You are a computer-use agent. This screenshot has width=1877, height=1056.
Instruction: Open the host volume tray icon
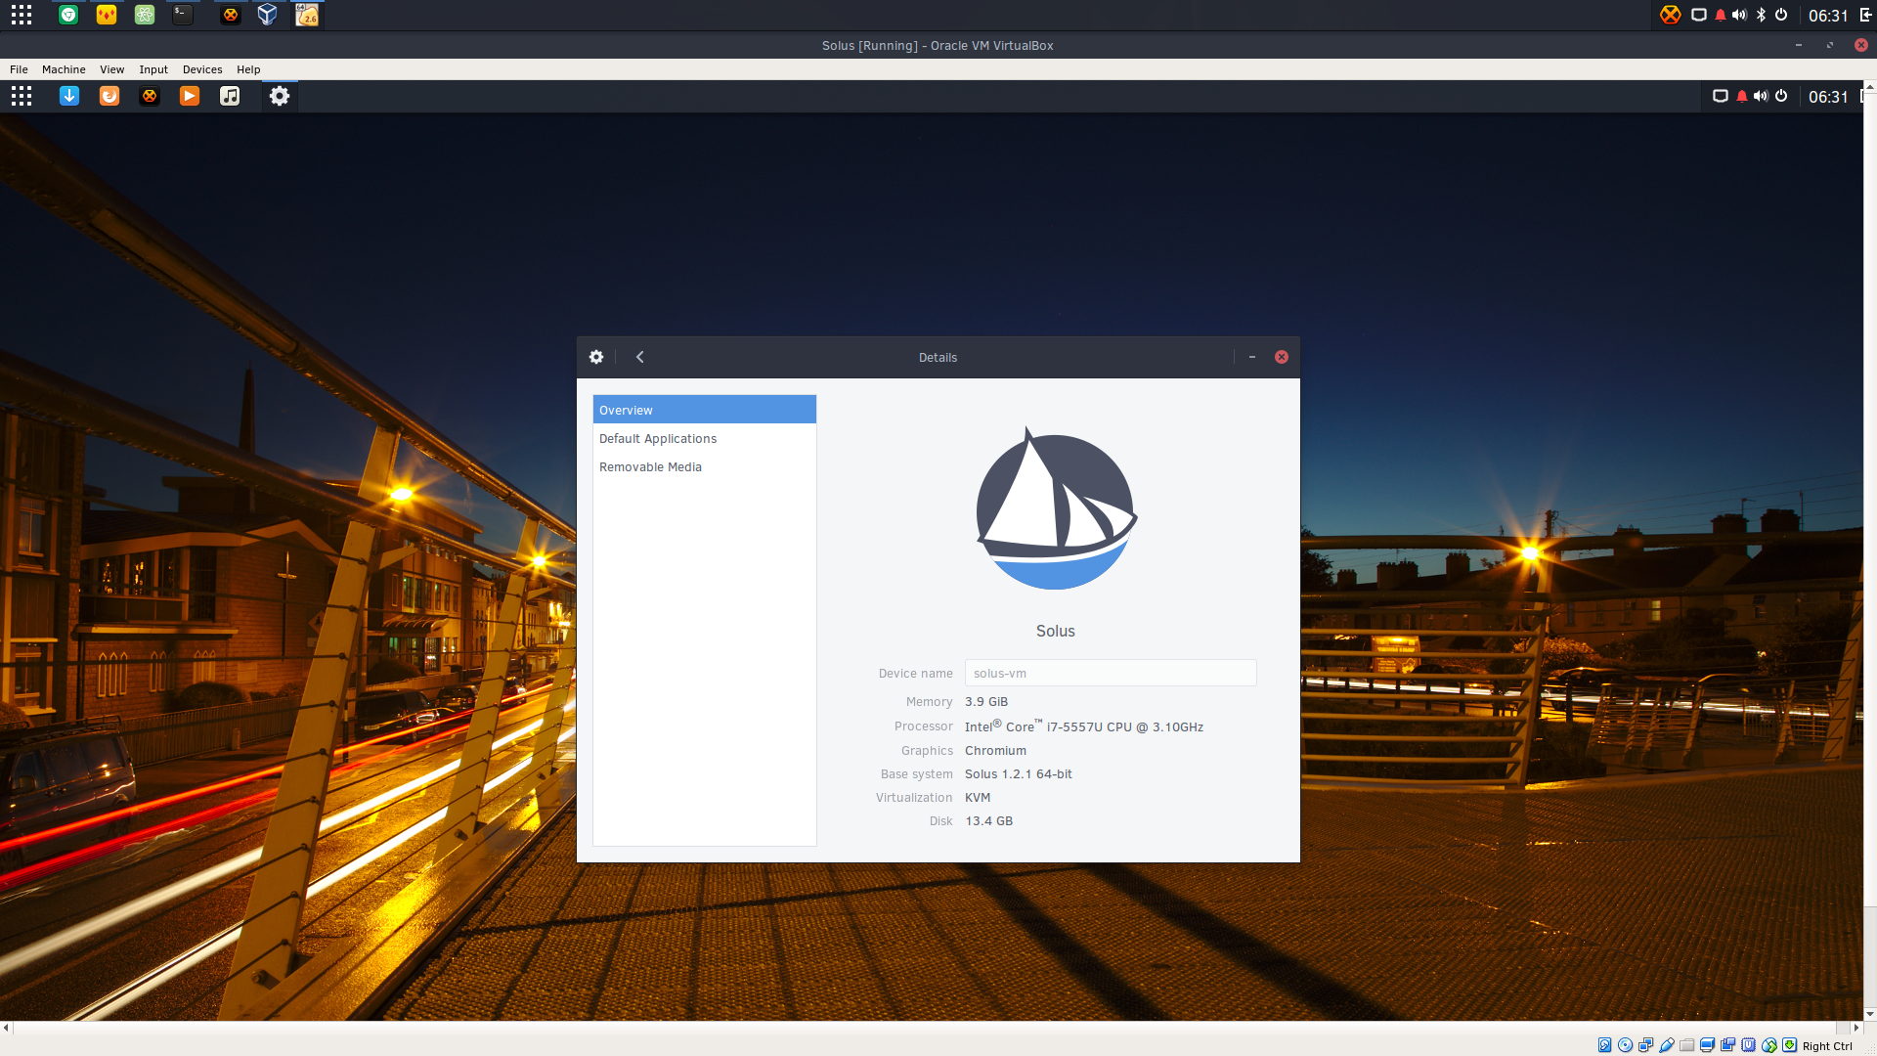click(x=1739, y=15)
